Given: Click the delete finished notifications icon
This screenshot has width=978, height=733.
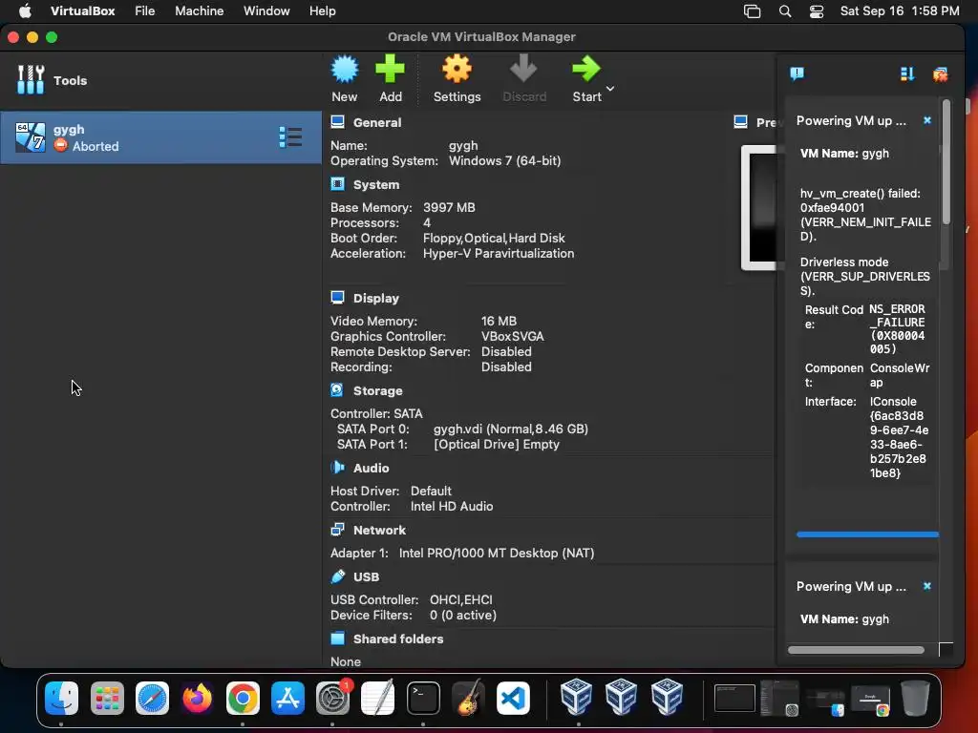Looking at the screenshot, I should (x=940, y=74).
